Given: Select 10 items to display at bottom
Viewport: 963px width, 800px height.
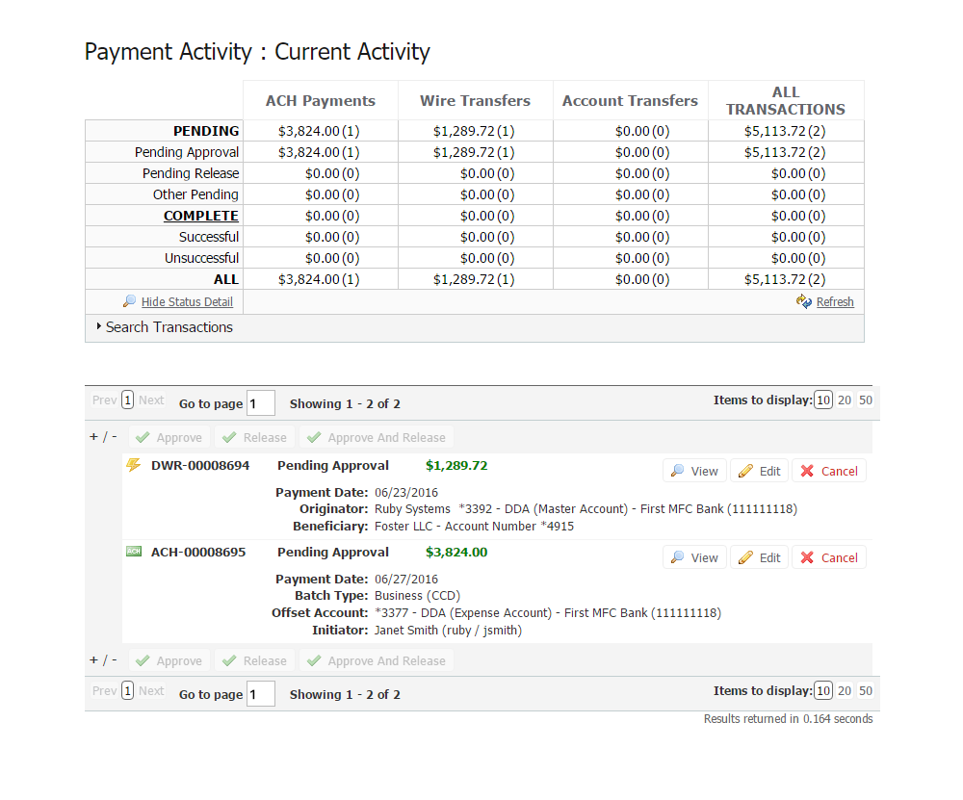Looking at the screenshot, I should (x=823, y=690).
